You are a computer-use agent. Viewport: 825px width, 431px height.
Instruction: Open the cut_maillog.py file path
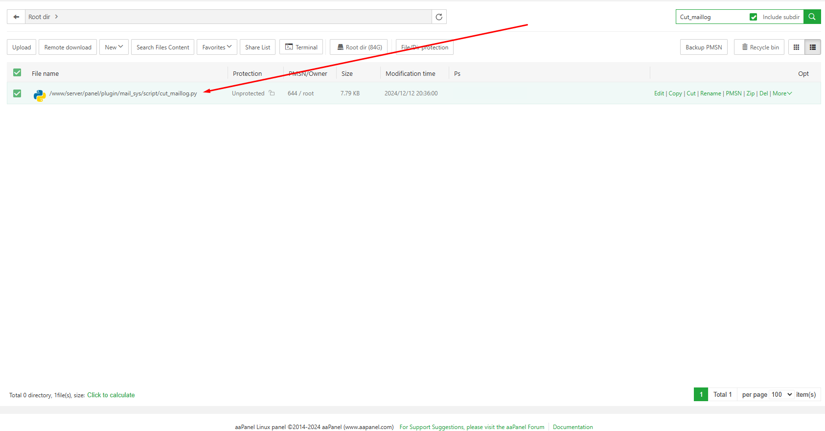pos(123,93)
